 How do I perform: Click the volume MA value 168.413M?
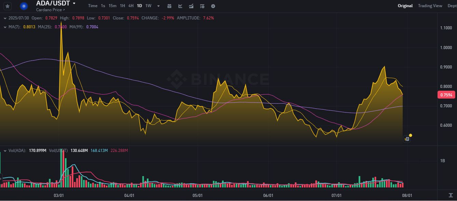[x=99, y=150]
